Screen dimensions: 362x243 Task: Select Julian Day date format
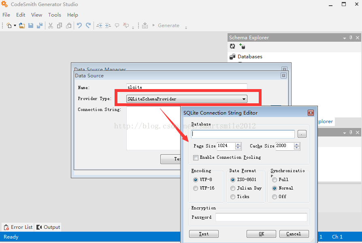(233, 188)
